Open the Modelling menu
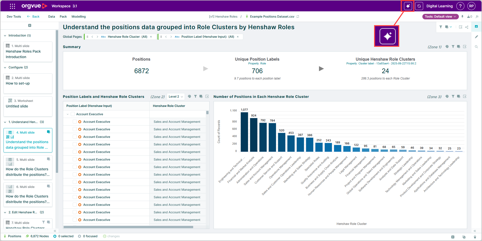This screenshot has height=241, width=482. click(x=78, y=17)
